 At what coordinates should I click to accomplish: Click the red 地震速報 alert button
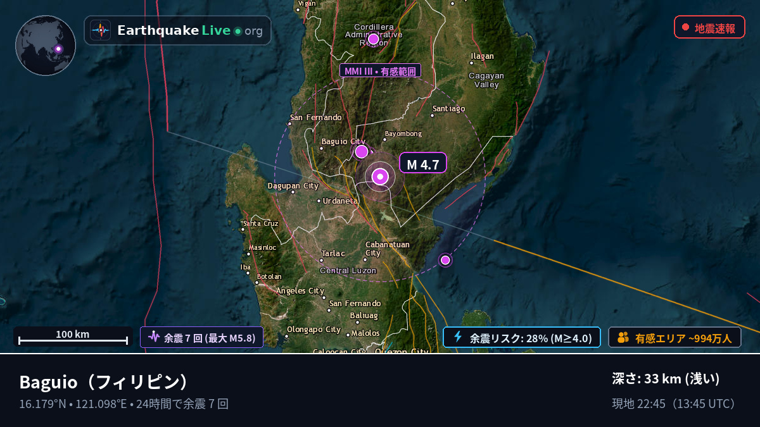click(709, 27)
